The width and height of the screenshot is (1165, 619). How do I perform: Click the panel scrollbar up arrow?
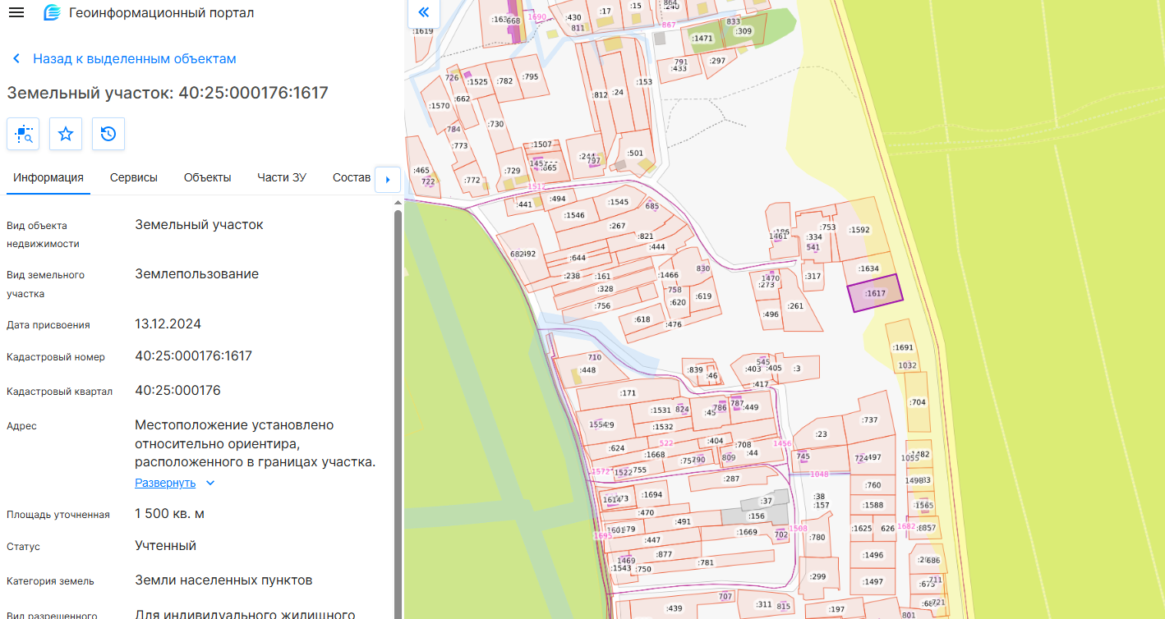tap(398, 202)
